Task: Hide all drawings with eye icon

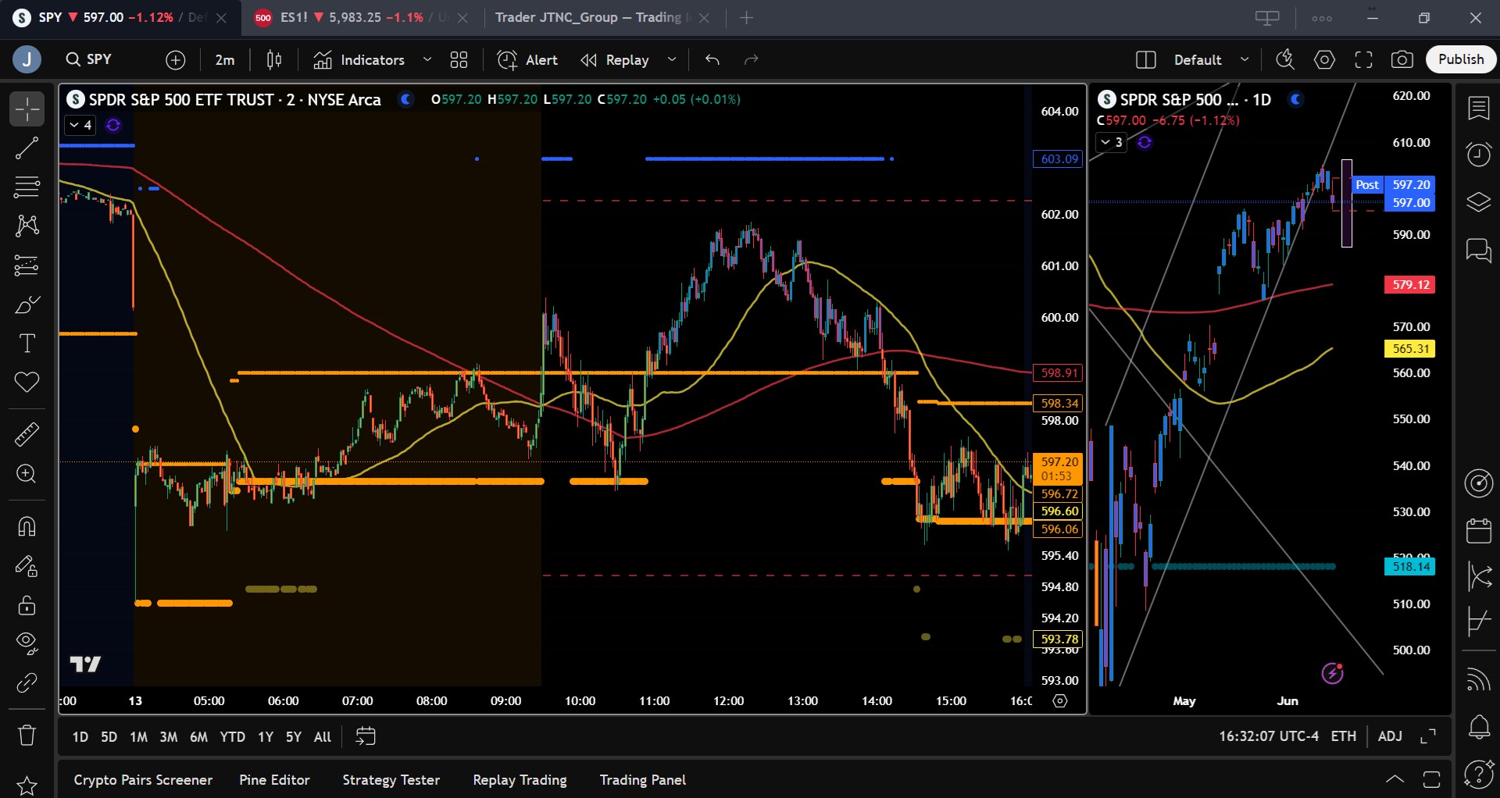Action: (27, 643)
